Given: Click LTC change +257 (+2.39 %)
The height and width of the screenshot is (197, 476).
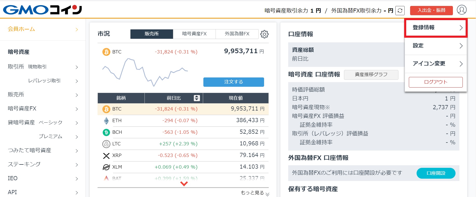Looking at the screenshot, I should pos(178,144).
